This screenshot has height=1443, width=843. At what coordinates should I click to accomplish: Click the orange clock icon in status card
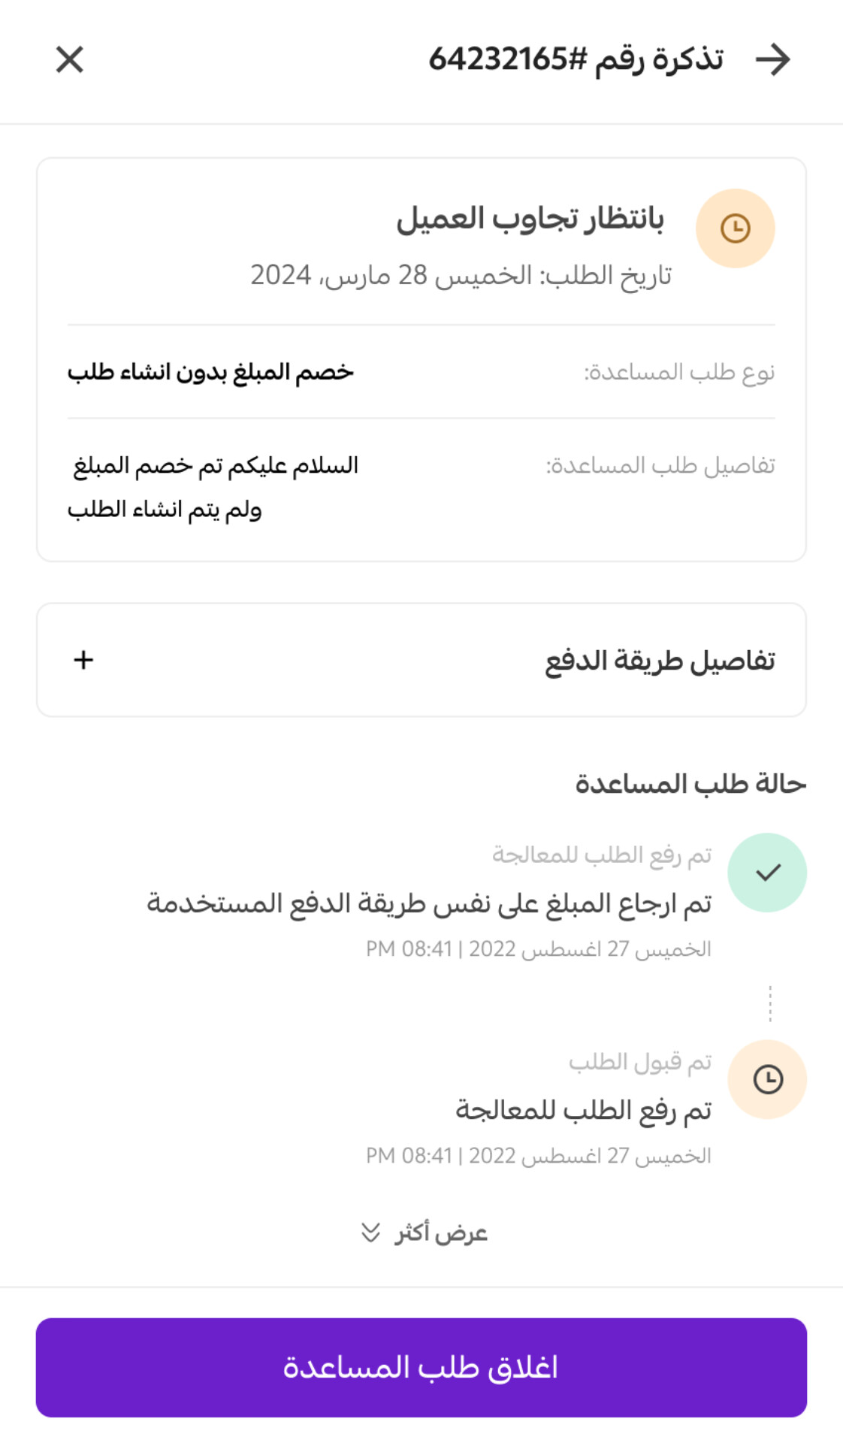pos(735,228)
